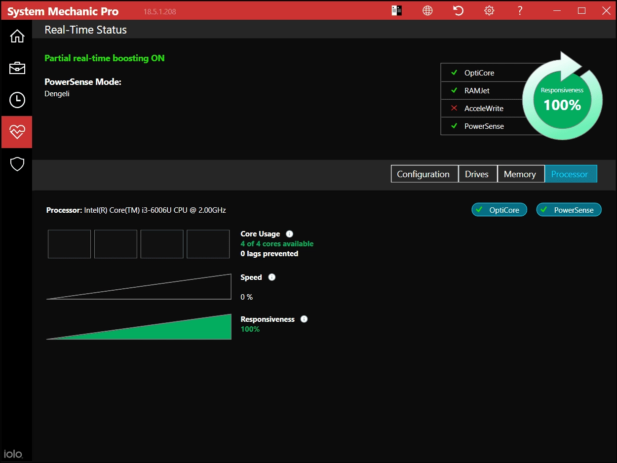
Task: Click the undo arrow icon in title bar
Action: [x=459, y=10]
